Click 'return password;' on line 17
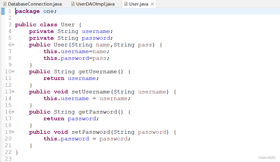This screenshot has height=162, width=280. (71, 119)
